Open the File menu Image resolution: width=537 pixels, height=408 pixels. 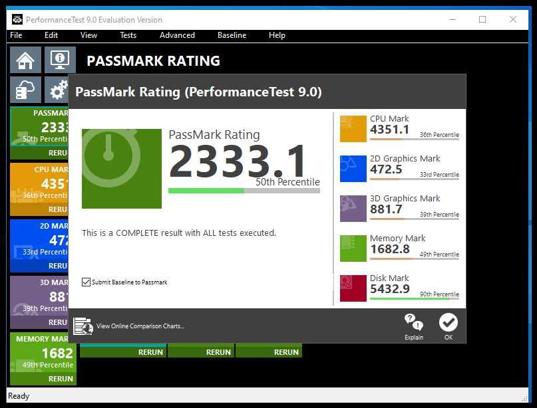[x=16, y=35]
